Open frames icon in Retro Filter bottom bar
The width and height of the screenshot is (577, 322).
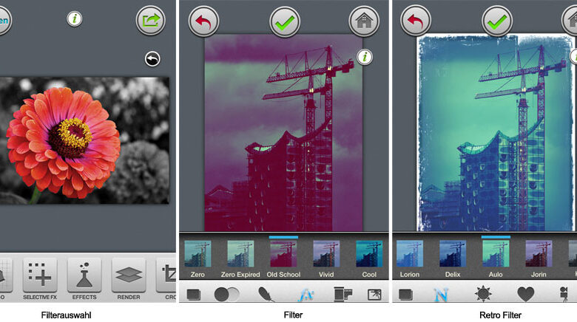pos(405,295)
